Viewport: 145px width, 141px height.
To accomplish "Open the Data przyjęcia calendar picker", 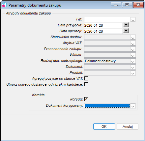I will 126,25.
